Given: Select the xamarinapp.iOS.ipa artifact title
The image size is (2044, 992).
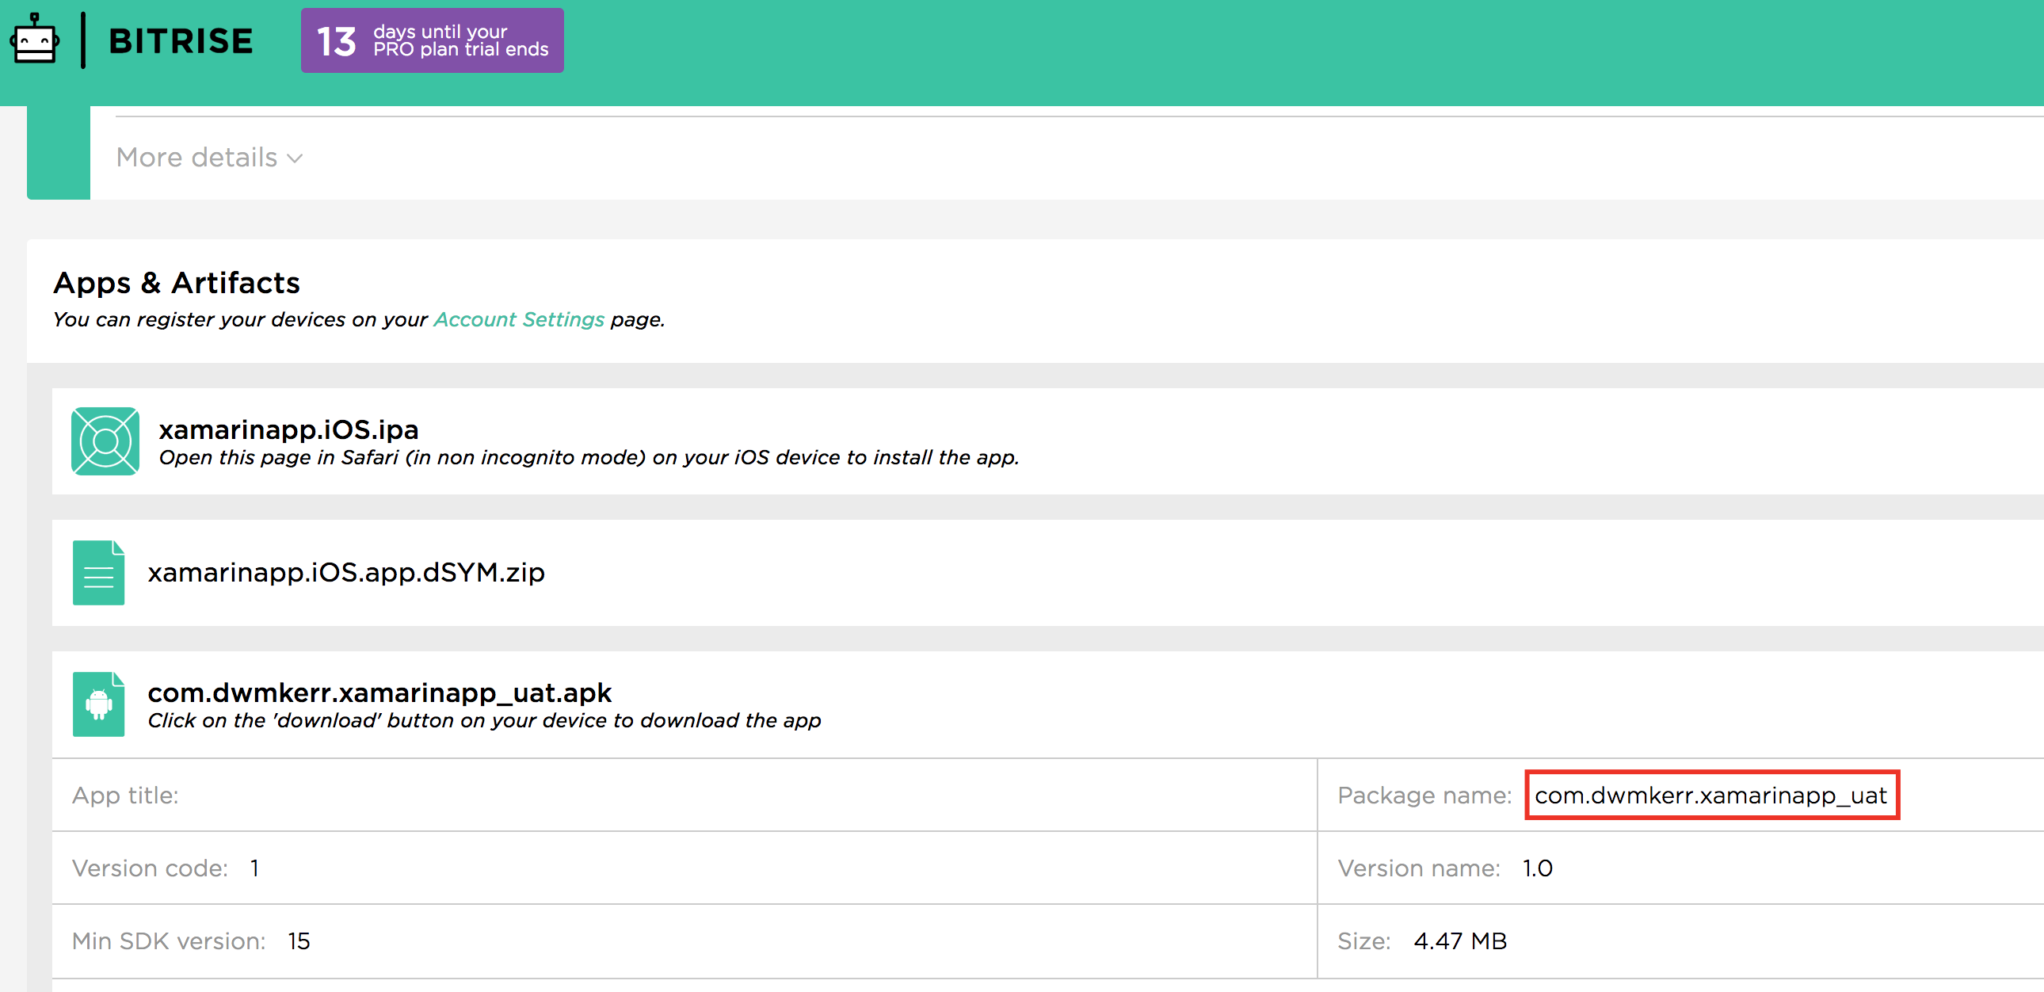Looking at the screenshot, I should click(289, 429).
